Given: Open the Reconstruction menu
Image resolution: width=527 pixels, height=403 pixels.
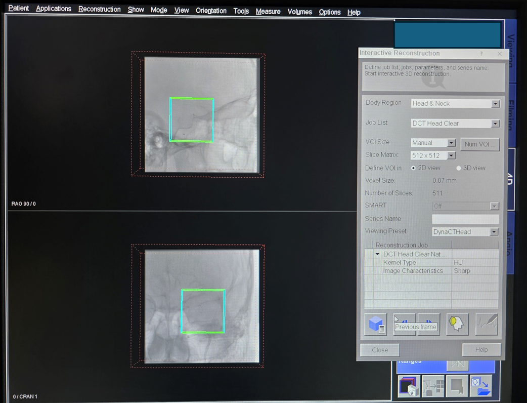Looking at the screenshot, I should click(x=99, y=9).
